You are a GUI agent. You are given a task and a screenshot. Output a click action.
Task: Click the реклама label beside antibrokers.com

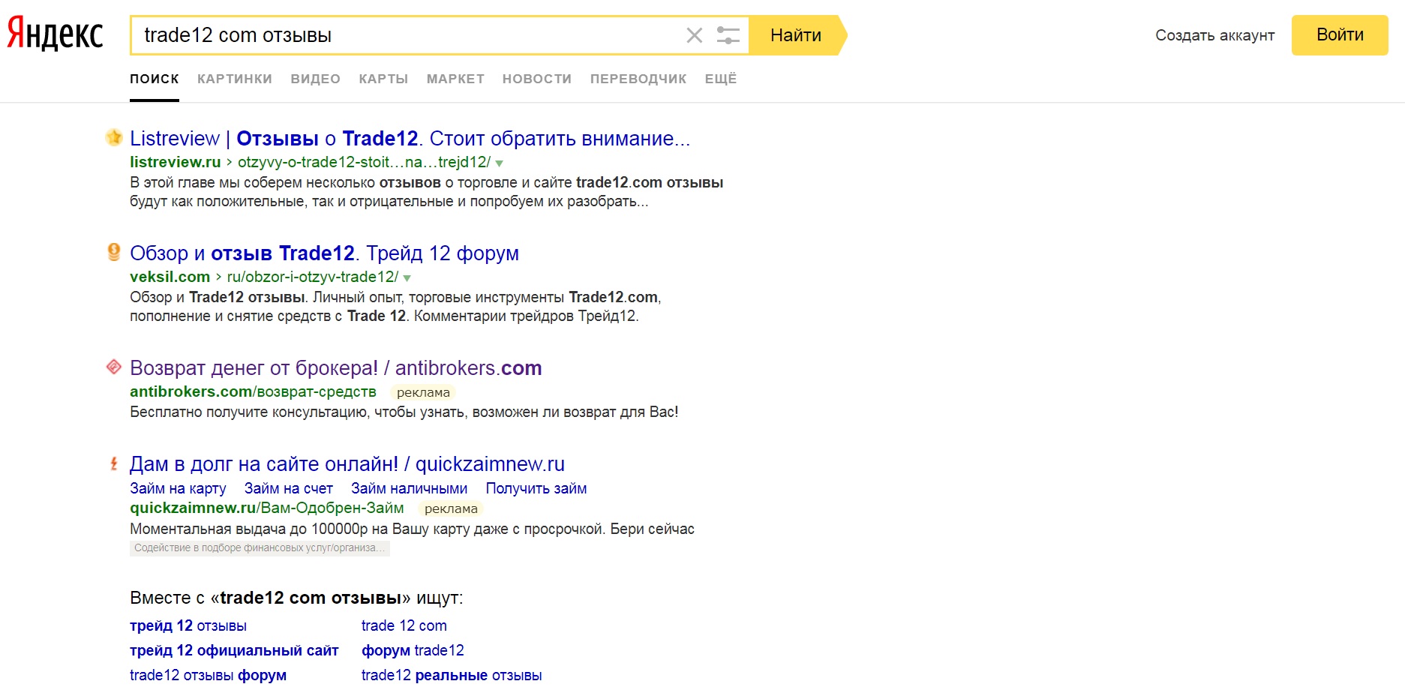(423, 392)
